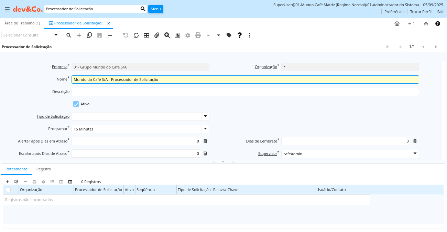Image resolution: width=447 pixels, height=232 pixels.
Task: Click the Copy Record toolbar icon
Action: pos(89,35)
